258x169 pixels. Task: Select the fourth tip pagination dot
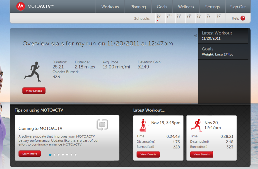point(63,155)
